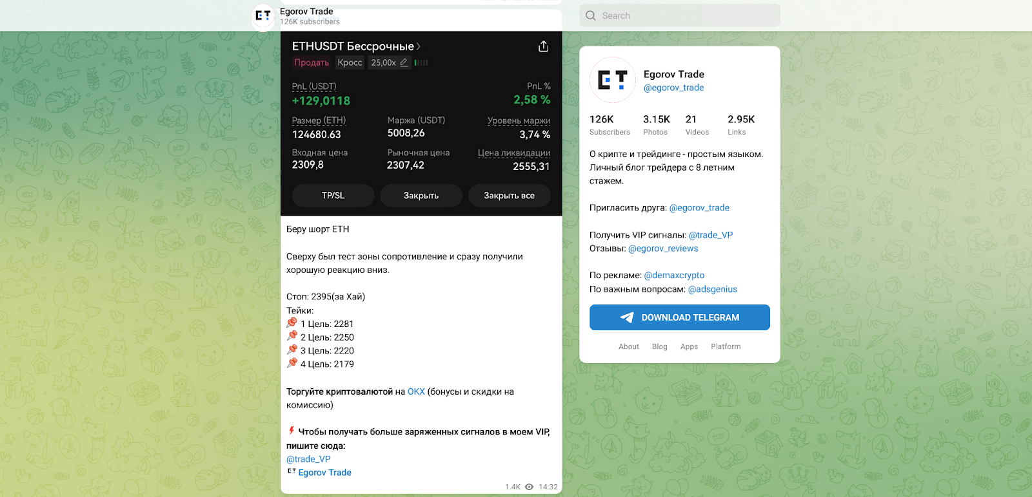This screenshot has height=497, width=1032.
Task: Open the @demaxcrypto advertising link
Action: click(x=674, y=275)
